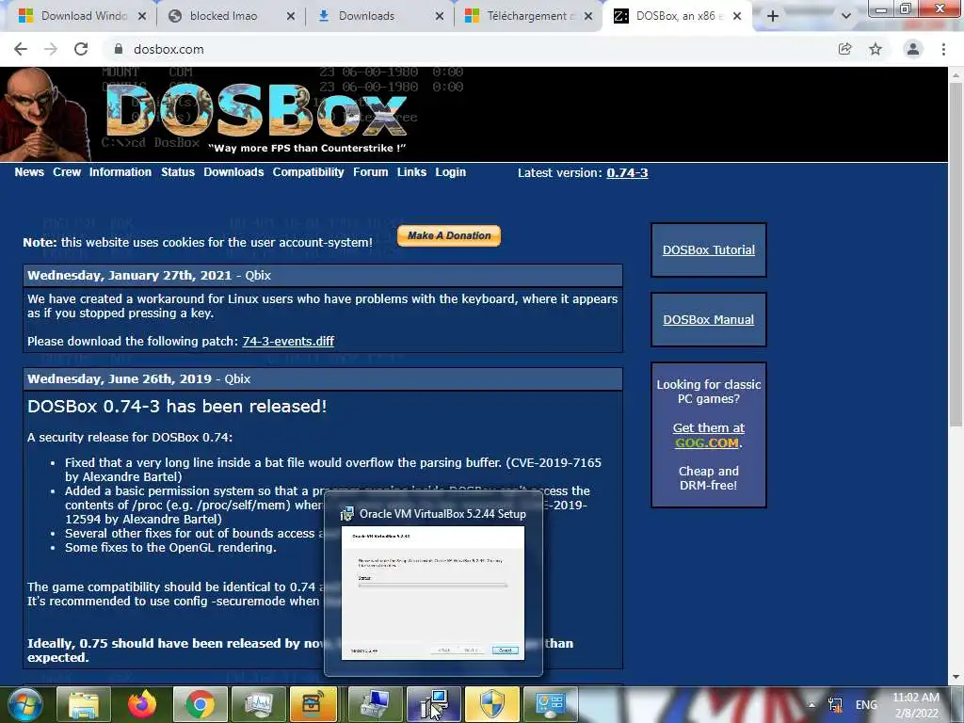Click the address bar showing dosbox.com
This screenshot has height=723, width=964.
pos(467,49)
